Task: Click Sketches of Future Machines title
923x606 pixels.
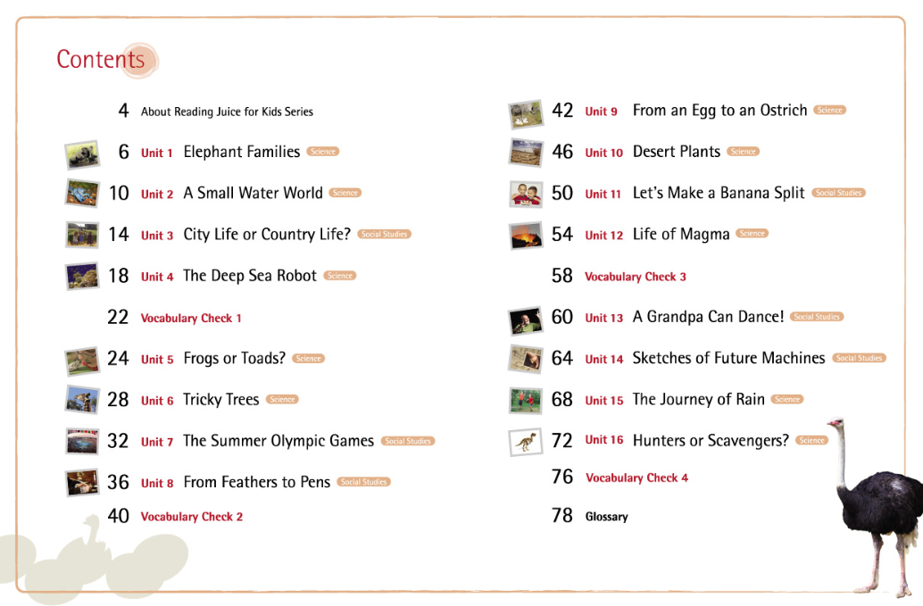Action: (728, 358)
